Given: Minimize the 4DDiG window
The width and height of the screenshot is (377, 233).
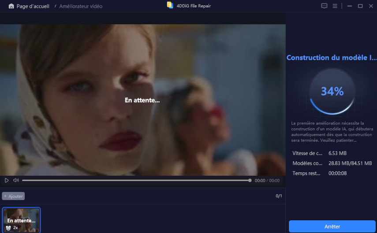Looking at the screenshot, I should [x=350, y=6].
